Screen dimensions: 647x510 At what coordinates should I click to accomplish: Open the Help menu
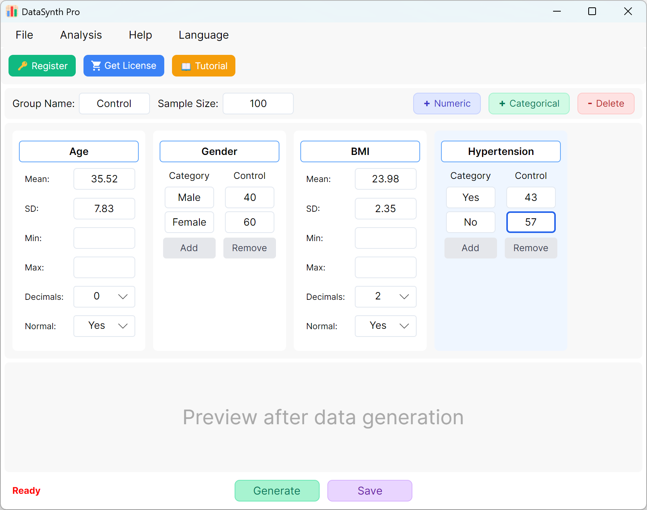point(140,35)
